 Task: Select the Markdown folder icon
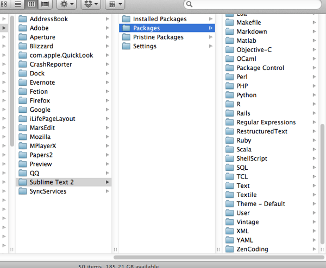click(x=229, y=31)
